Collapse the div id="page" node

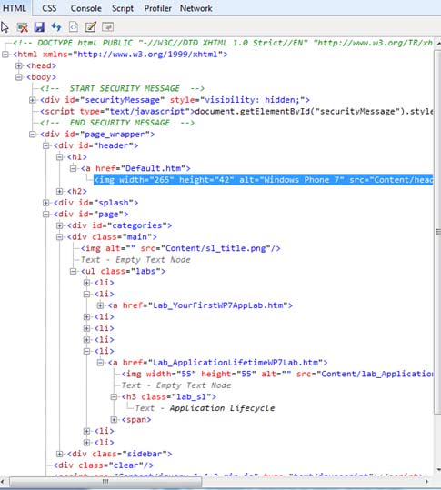46,214
